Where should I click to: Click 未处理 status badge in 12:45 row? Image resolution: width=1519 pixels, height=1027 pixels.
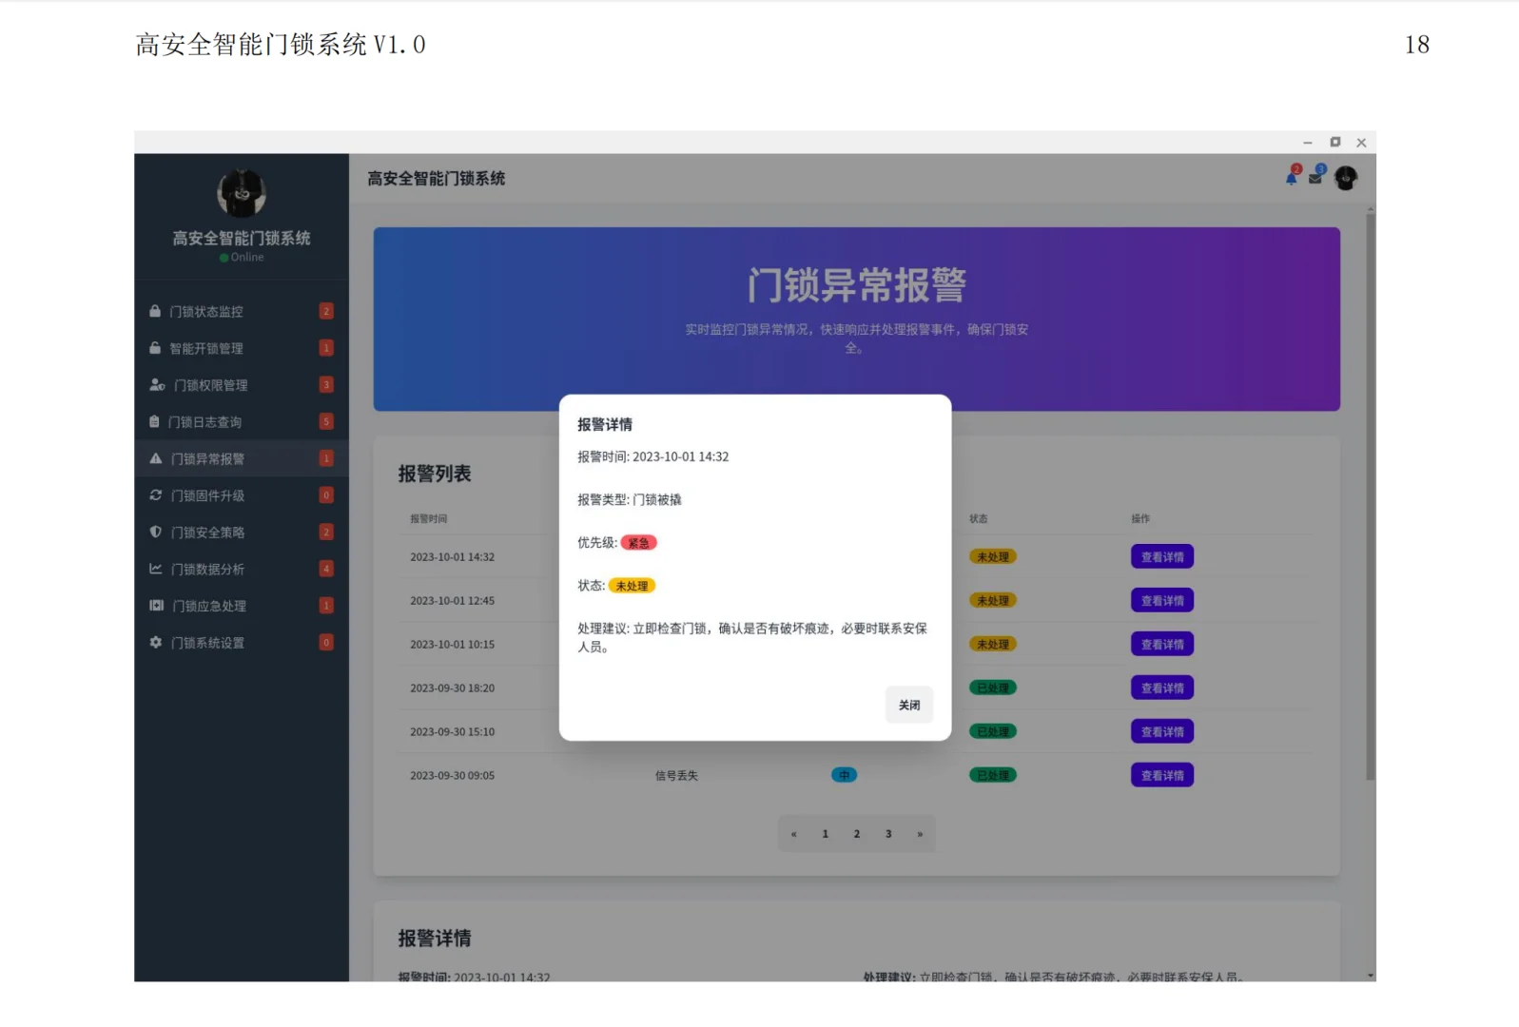click(993, 601)
